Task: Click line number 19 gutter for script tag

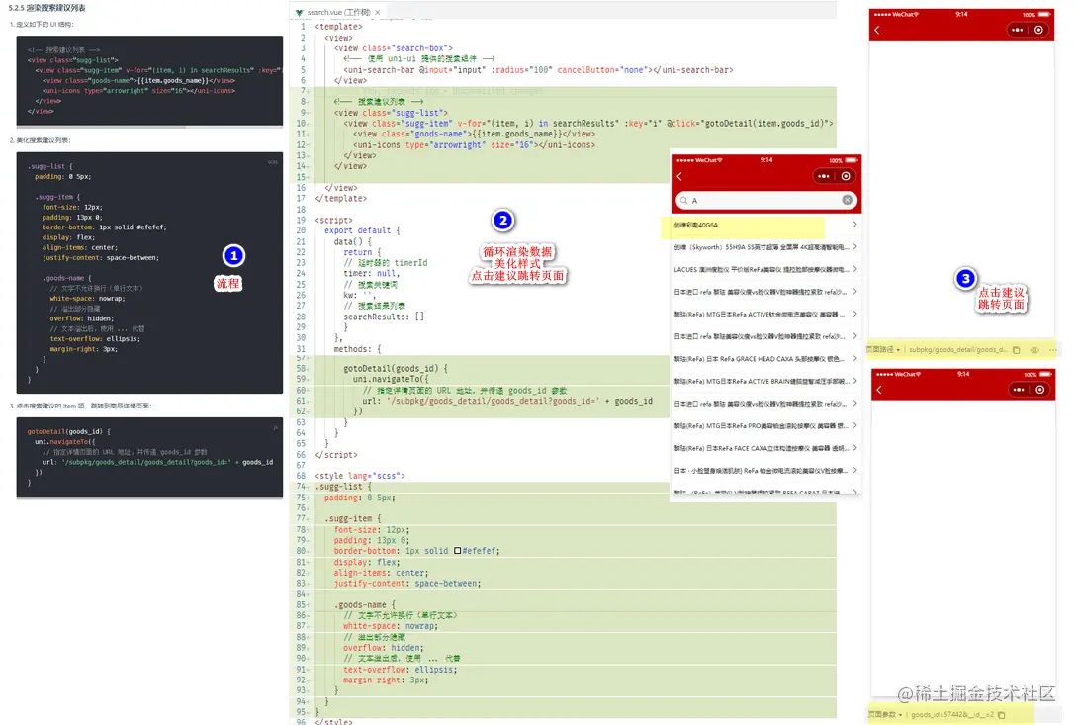Action: pyautogui.click(x=301, y=221)
